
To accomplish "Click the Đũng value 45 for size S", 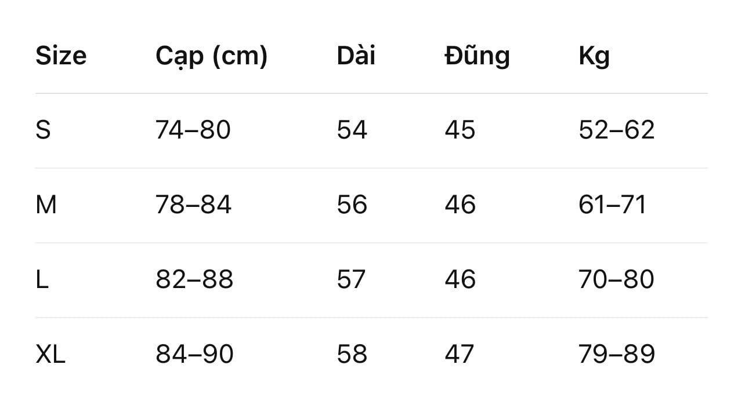I will coord(460,130).
